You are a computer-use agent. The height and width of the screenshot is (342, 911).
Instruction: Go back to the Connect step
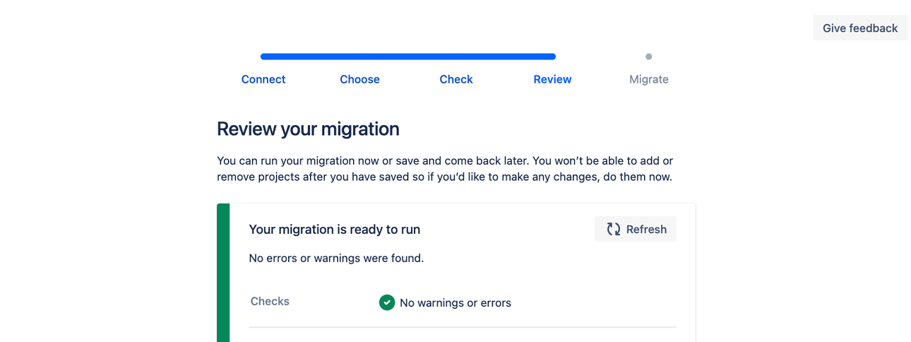263,79
